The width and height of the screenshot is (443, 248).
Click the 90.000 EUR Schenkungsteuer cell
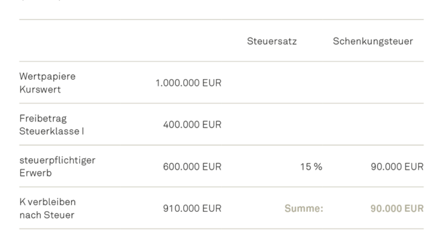tap(397, 167)
